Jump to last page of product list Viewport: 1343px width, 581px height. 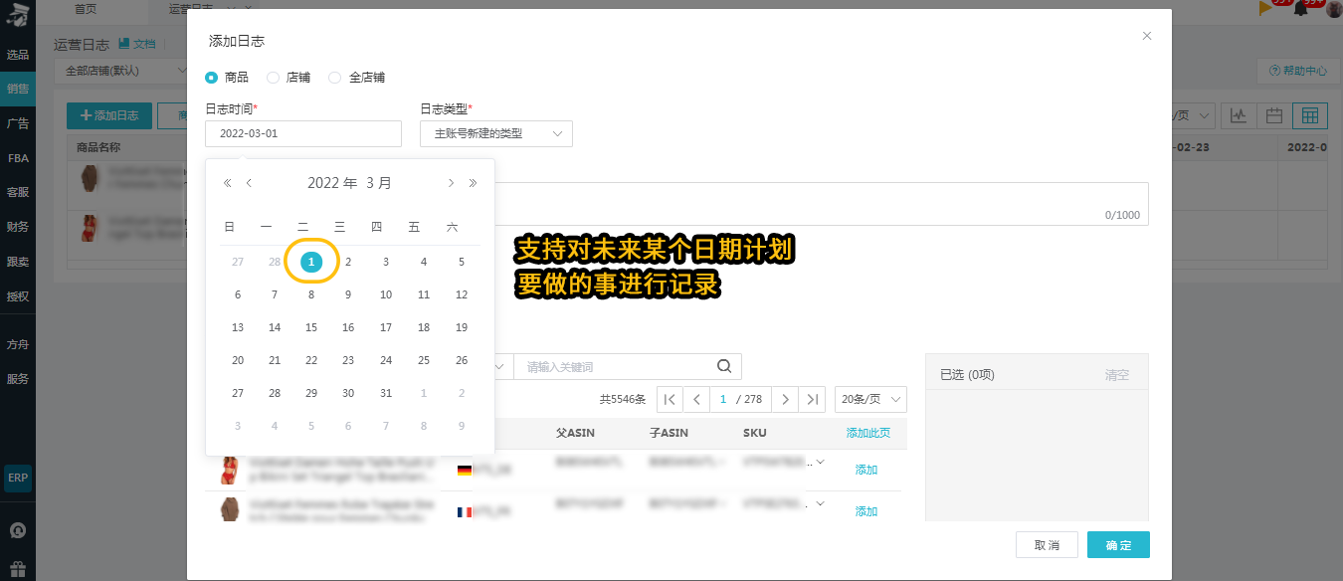(813, 399)
